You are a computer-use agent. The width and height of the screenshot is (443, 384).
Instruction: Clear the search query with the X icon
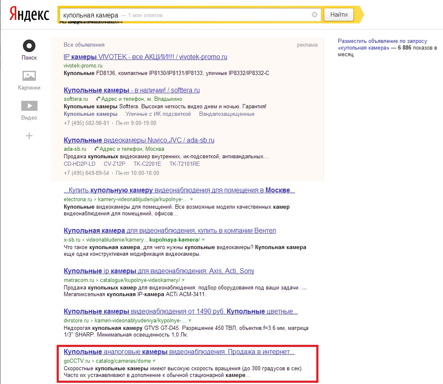click(x=315, y=15)
